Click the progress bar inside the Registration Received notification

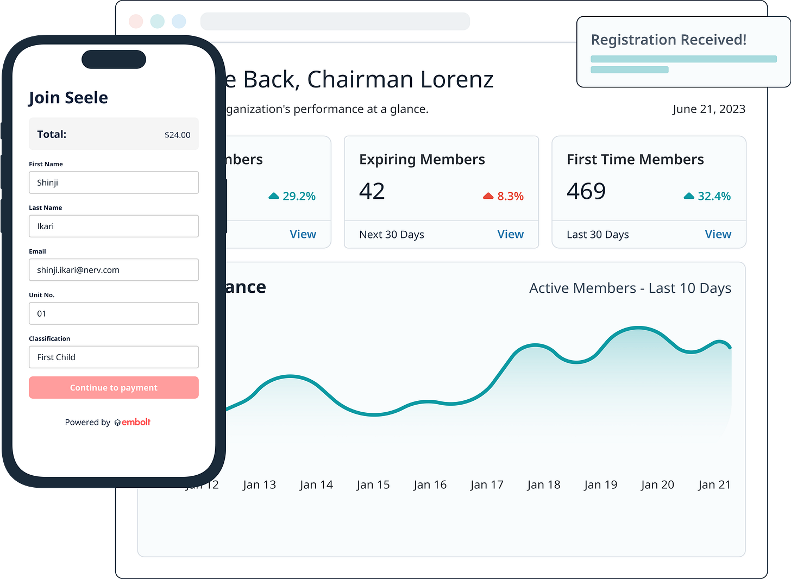coord(683,58)
